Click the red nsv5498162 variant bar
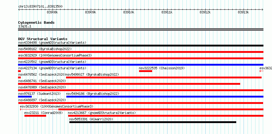Viewport: 272px width, 134px height. tap(141, 52)
